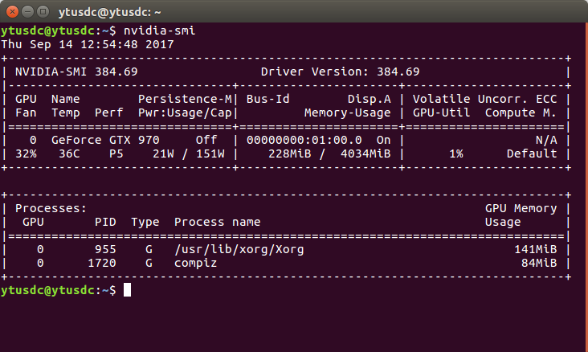Select the process name 'compiz'
588x352 pixels.
[195, 263]
